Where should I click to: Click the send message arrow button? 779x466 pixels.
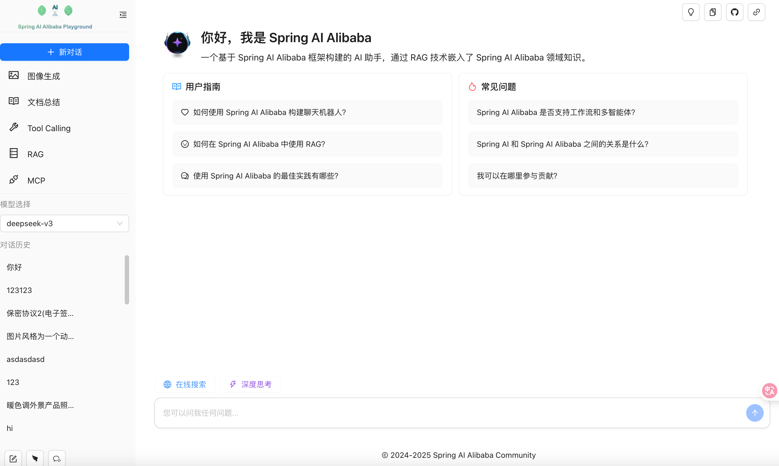pos(755,413)
